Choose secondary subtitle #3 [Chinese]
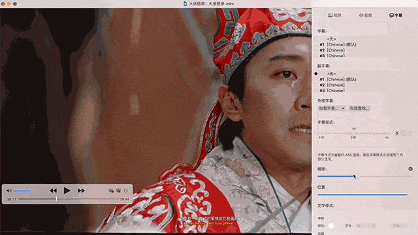 [x=332, y=91]
